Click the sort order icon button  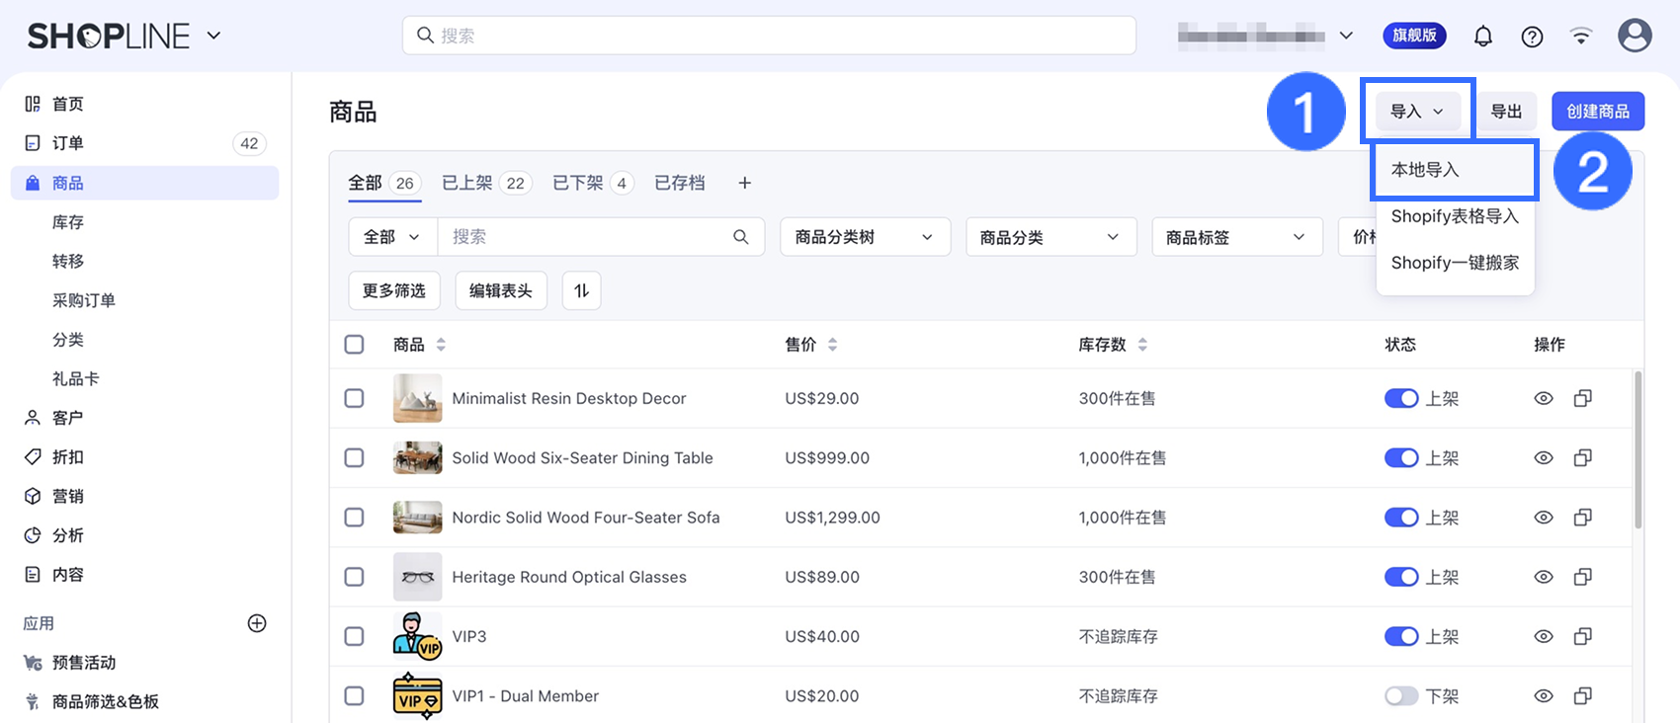point(581,290)
